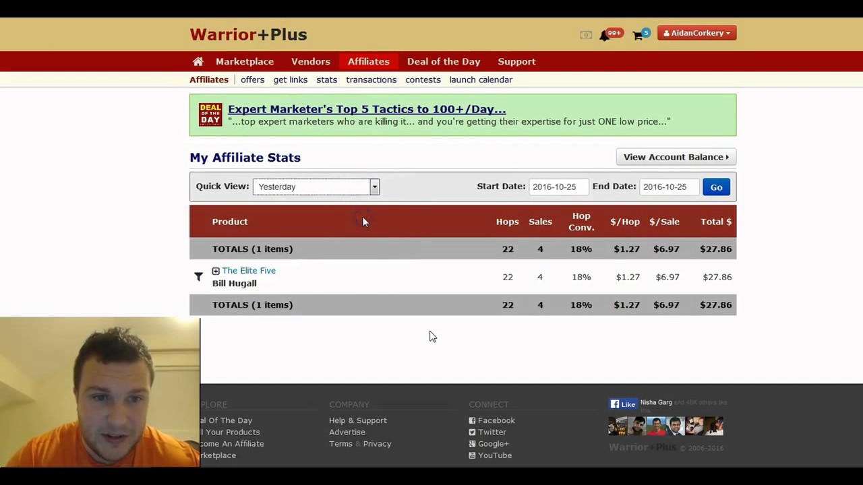Image resolution: width=863 pixels, height=485 pixels.
Task: Click the End Date input field
Action: (x=669, y=187)
